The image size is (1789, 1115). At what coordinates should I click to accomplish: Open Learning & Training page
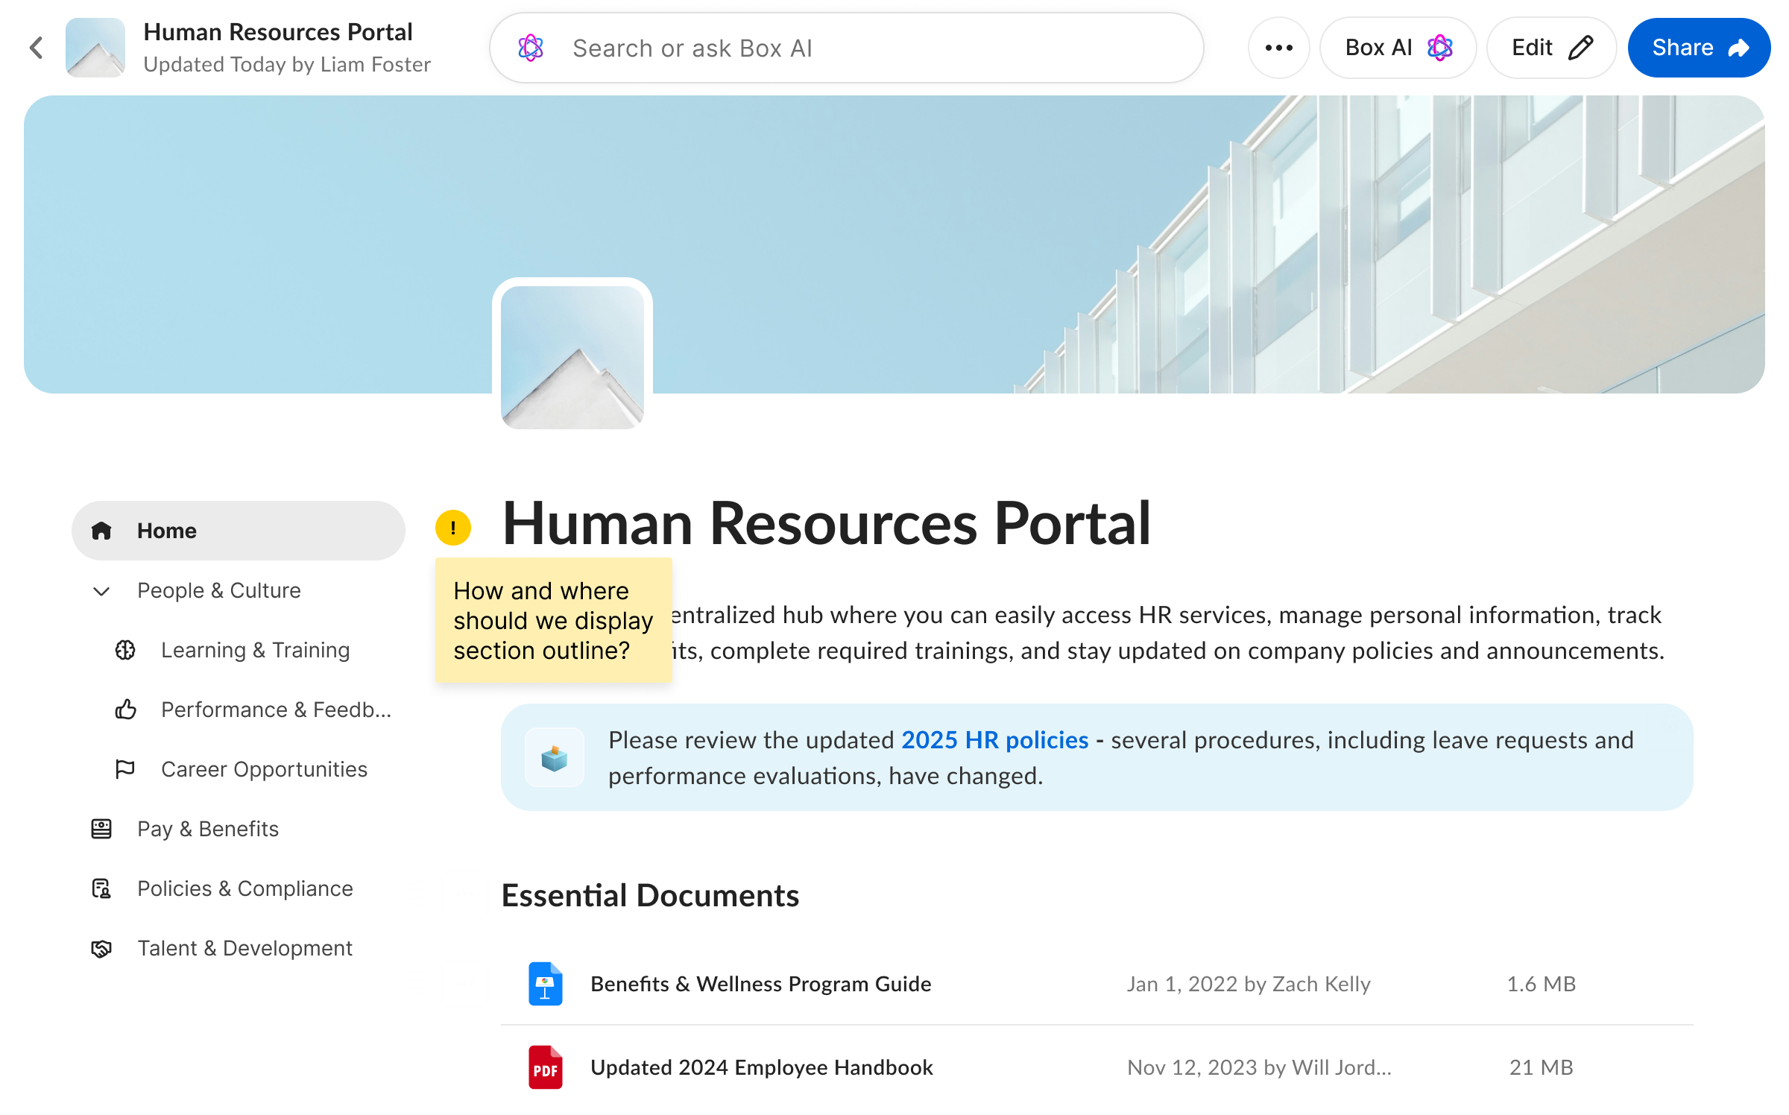tap(255, 650)
